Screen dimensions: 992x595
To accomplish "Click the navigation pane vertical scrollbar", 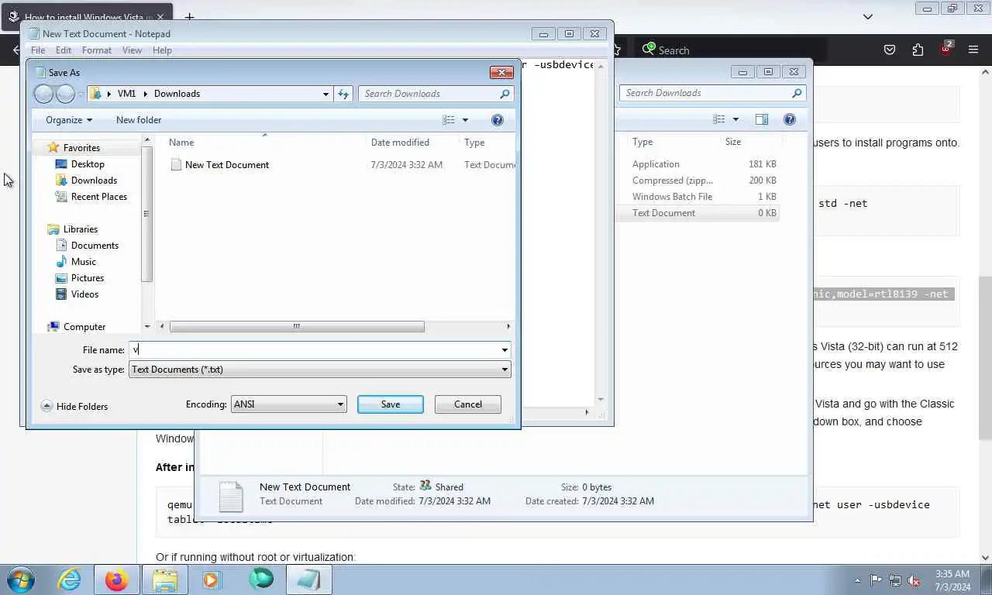I will click(x=147, y=214).
